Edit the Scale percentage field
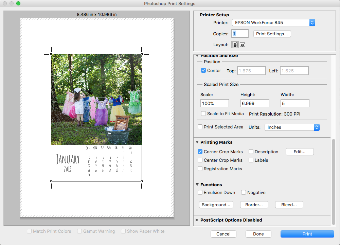340x245 pixels. [214, 103]
